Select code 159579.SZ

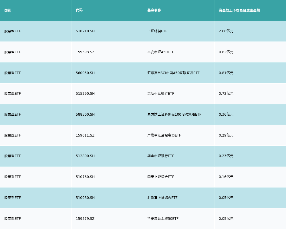point(85,219)
